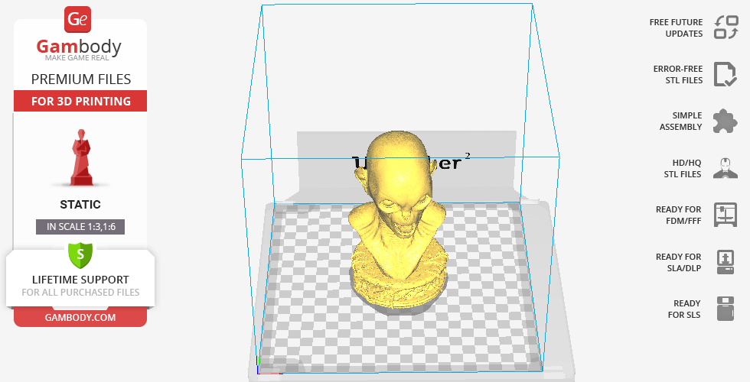Click the green lifetime support shield icon
Screen dimensions: 750x382
(80, 254)
